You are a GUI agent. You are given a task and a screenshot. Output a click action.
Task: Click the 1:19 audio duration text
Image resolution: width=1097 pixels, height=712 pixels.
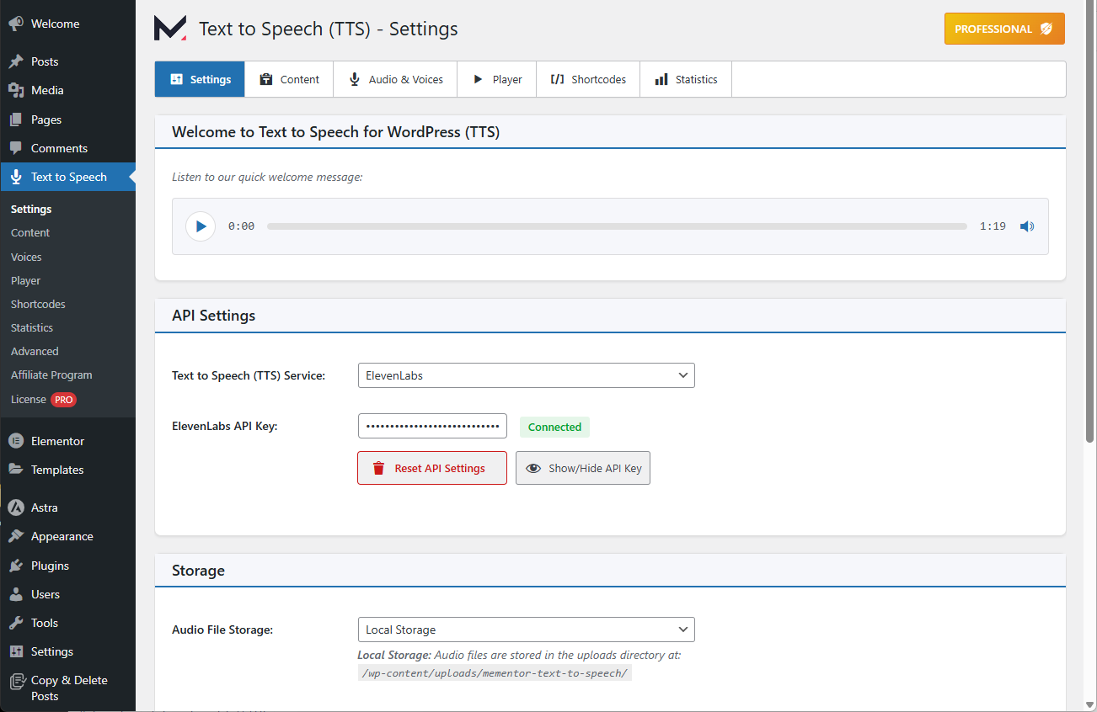(993, 226)
